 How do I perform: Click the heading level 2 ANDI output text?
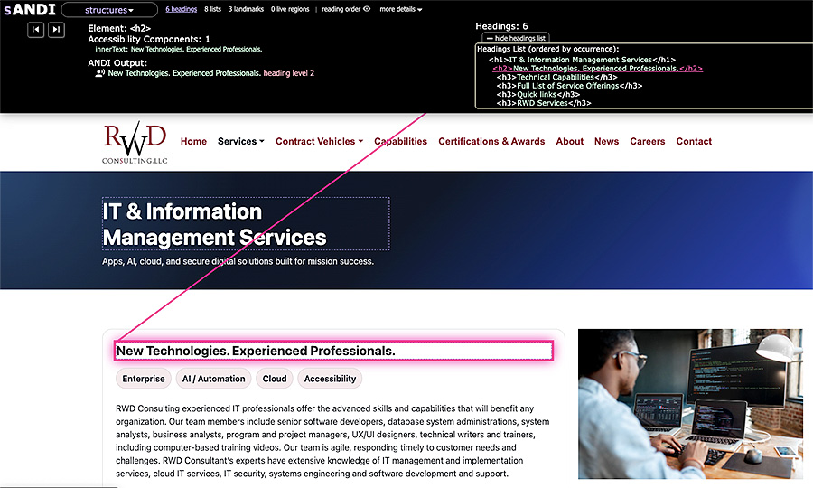[x=289, y=73]
